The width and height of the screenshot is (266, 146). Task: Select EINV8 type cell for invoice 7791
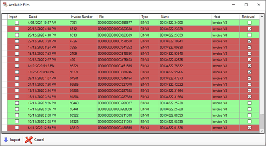click(x=149, y=23)
